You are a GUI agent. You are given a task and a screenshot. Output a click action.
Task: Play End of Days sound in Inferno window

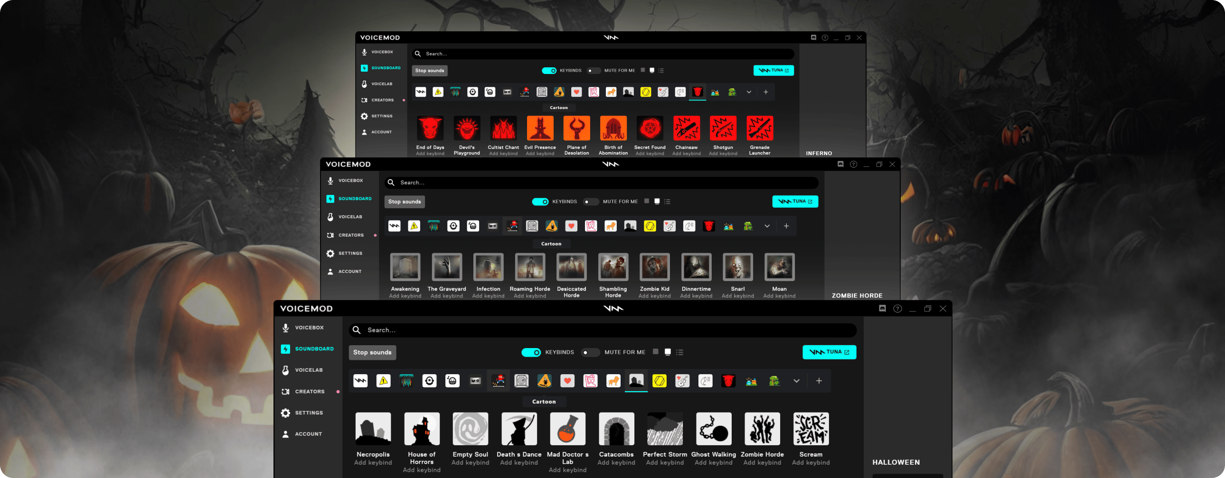[430, 129]
